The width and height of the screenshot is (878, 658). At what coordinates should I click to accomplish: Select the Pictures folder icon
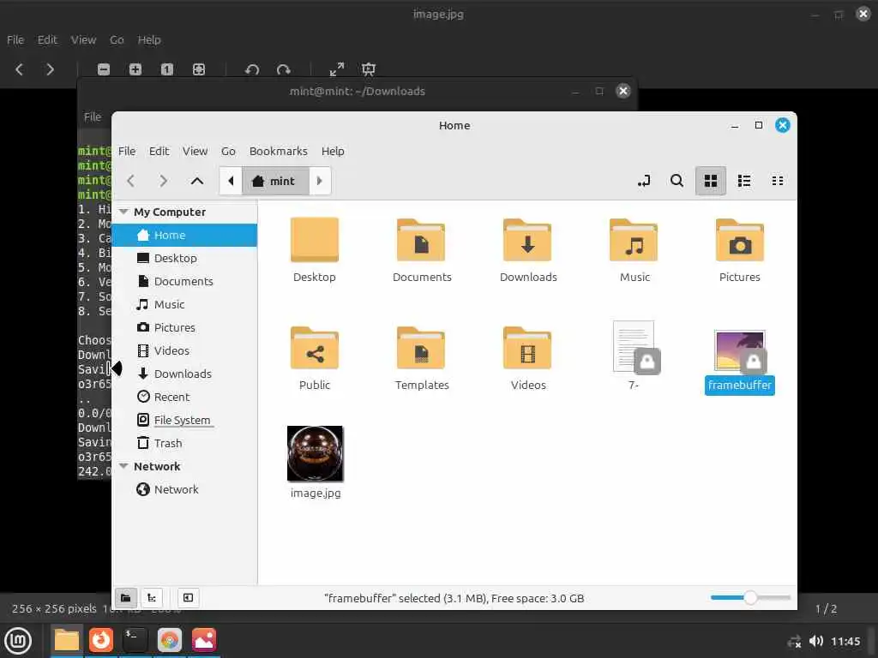point(740,240)
